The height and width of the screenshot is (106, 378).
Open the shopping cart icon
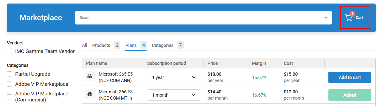point(348,18)
